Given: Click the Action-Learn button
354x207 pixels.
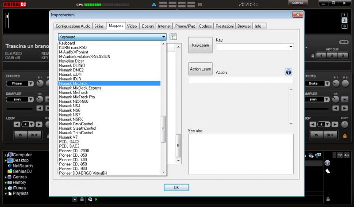Looking at the screenshot, I should [x=200, y=69].
